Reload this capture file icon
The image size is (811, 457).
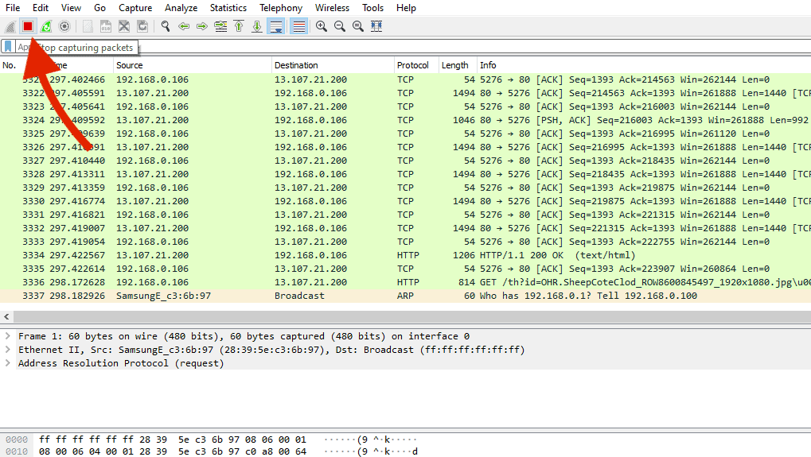[x=142, y=26]
